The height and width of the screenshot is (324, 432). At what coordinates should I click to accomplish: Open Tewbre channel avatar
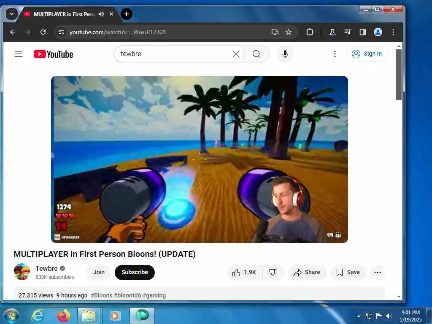point(22,272)
